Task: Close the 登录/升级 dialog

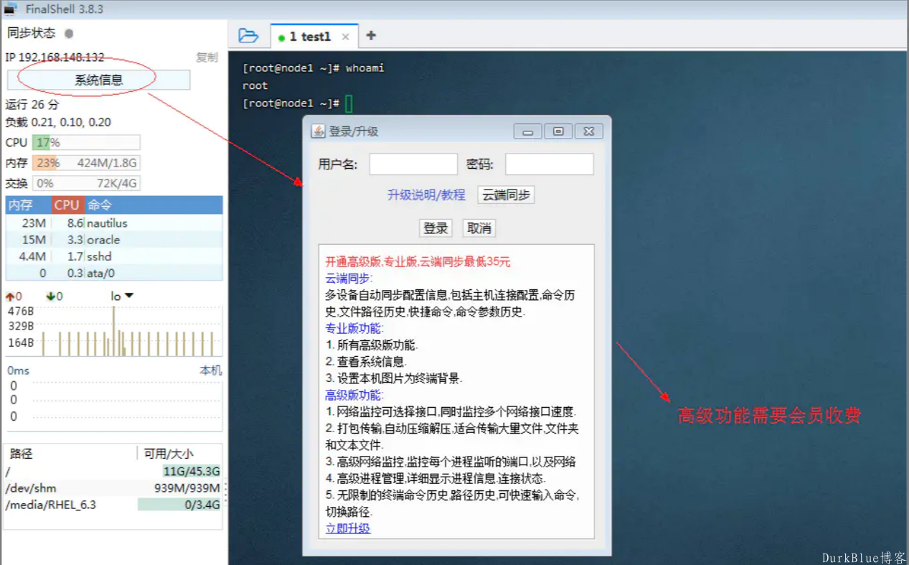Action: [x=589, y=131]
